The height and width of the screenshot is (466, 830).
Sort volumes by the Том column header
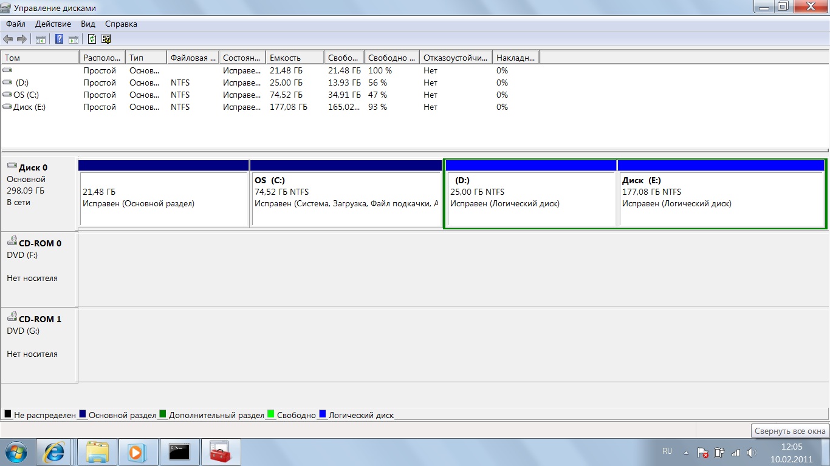point(41,58)
